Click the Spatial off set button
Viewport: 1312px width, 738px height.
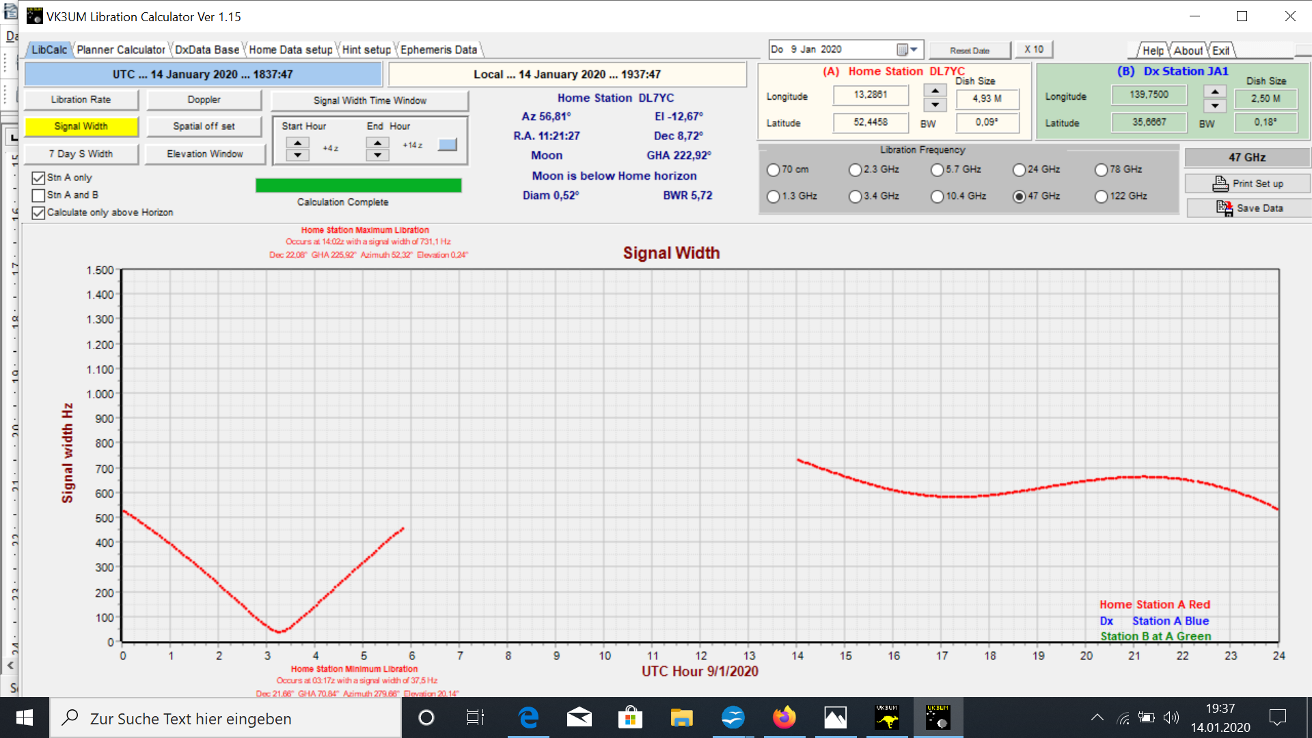(x=204, y=126)
